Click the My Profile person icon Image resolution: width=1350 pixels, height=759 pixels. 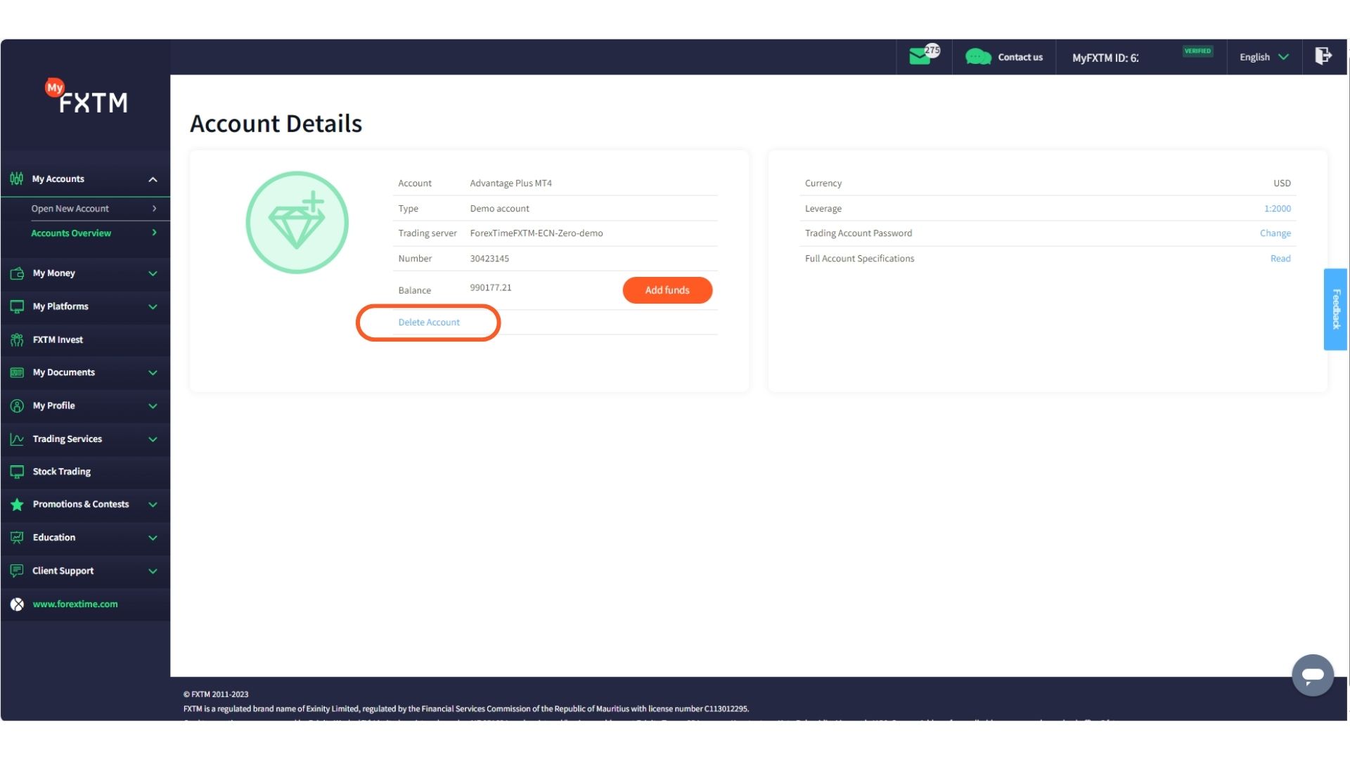[x=17, y=406]
